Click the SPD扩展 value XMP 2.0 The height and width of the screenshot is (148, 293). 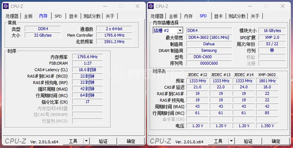click(x=272, y=37)
